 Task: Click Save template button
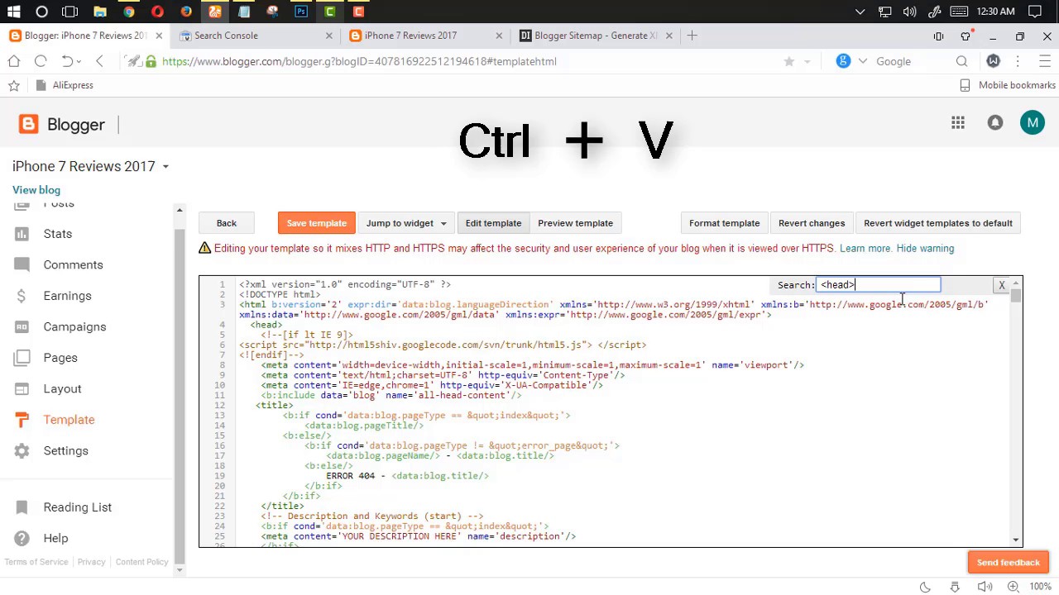(x=316, y=223)
